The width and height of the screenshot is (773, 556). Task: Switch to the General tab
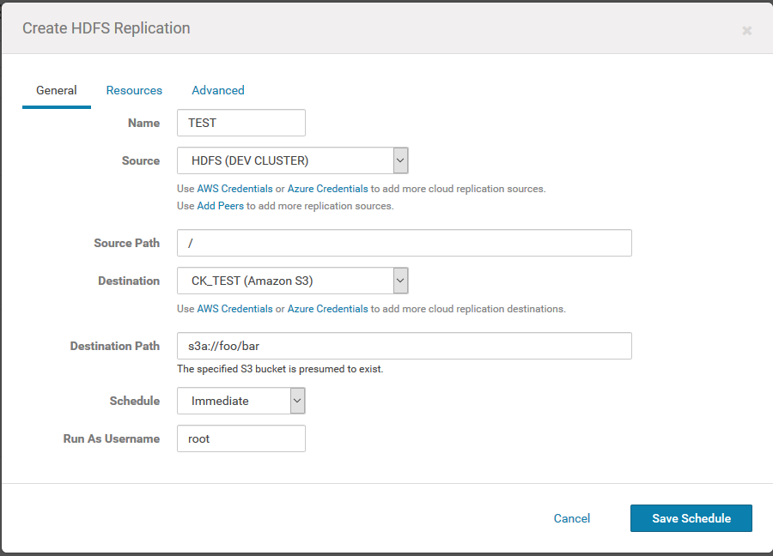(x=56, y=91)
